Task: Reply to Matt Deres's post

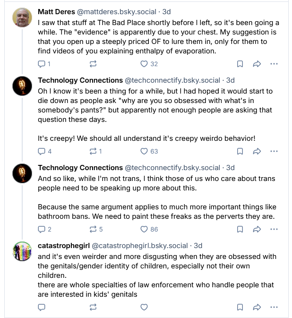Action: pos(41,64)
